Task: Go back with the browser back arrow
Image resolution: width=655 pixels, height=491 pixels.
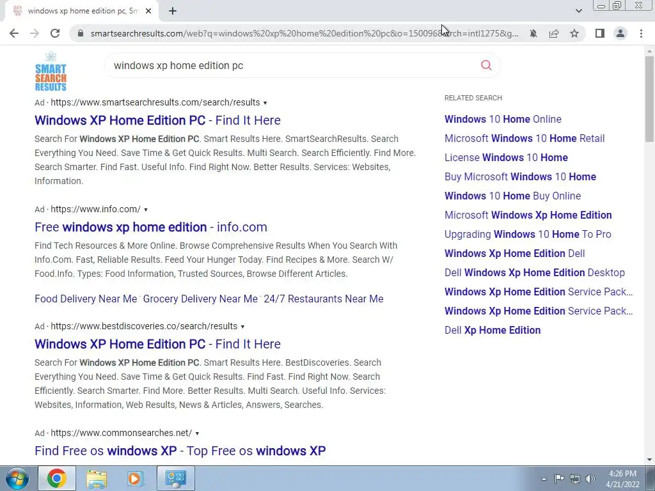Action: click(14, 33)
